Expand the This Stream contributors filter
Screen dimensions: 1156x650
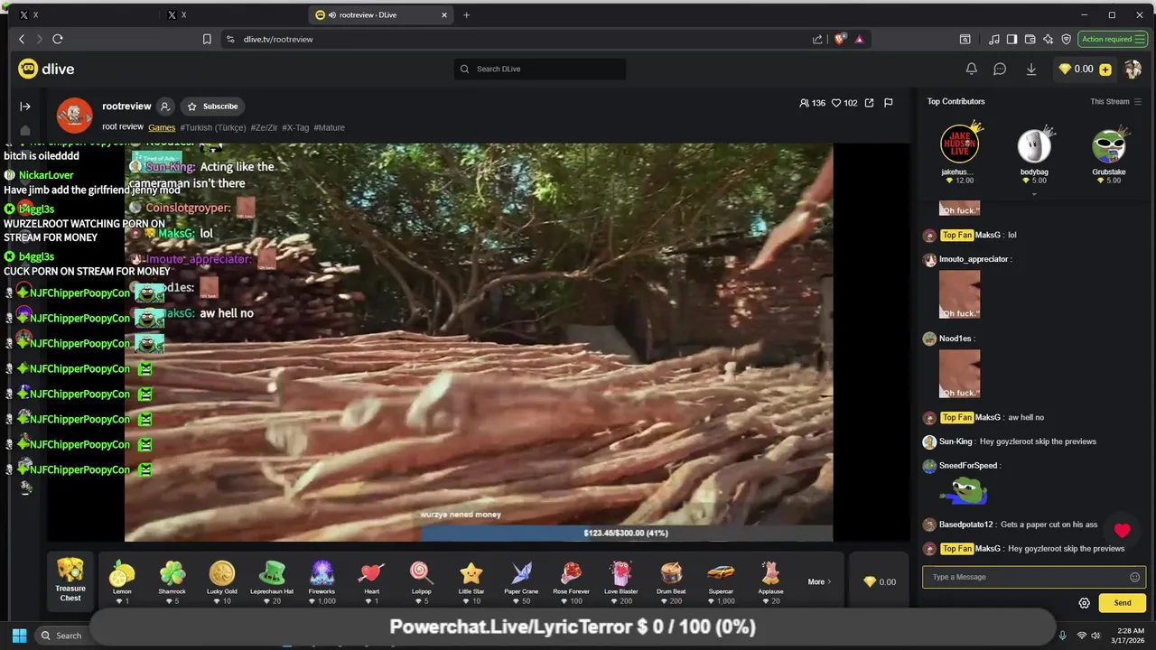1116,101
